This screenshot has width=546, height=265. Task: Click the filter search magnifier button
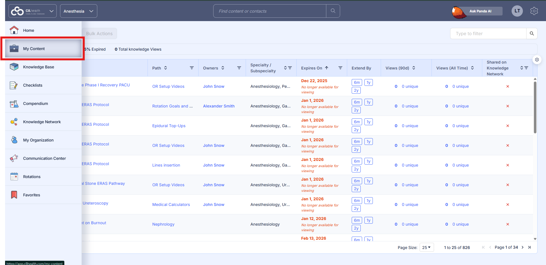(x=532, y=33)
